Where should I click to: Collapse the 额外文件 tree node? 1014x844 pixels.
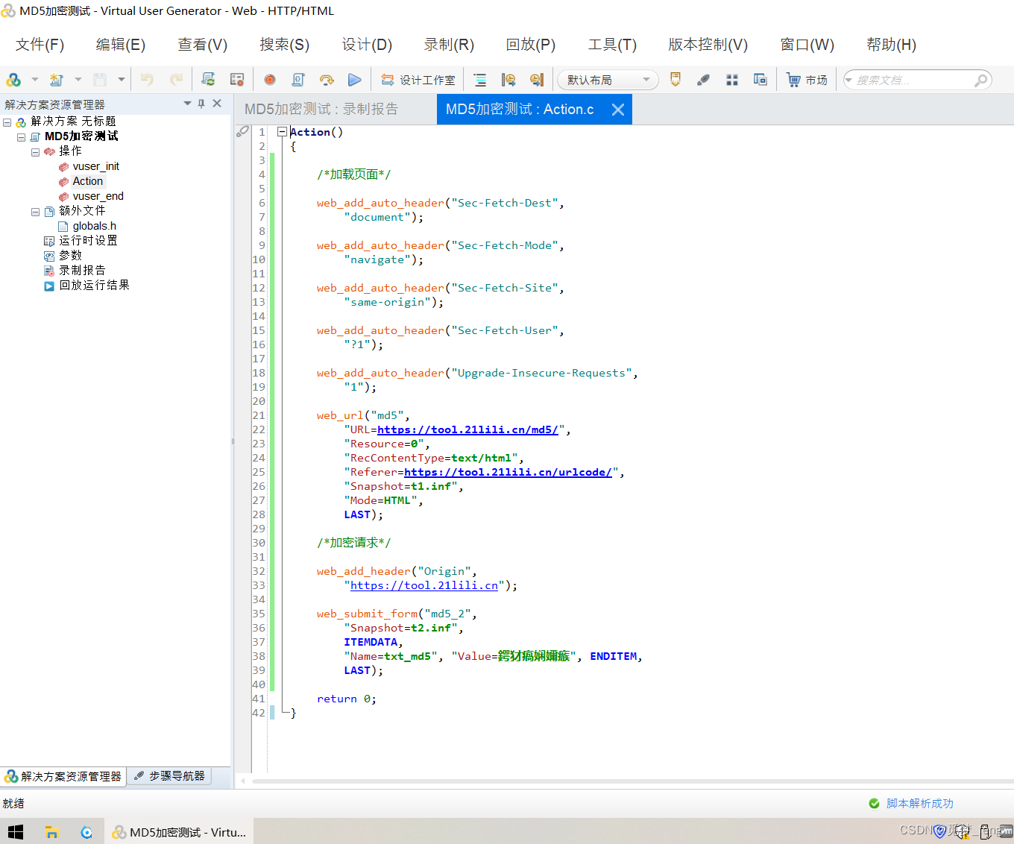(x=35, y=212)
